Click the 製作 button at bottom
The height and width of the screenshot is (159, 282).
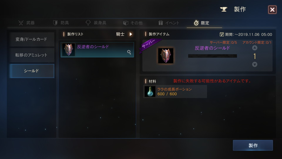(253, 145)
